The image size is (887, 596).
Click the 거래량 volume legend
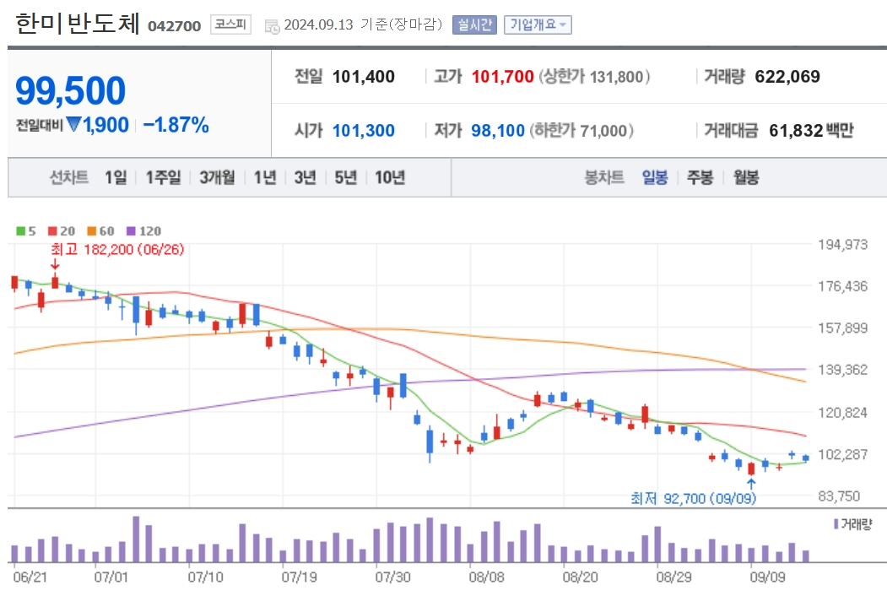pos(853,524)
